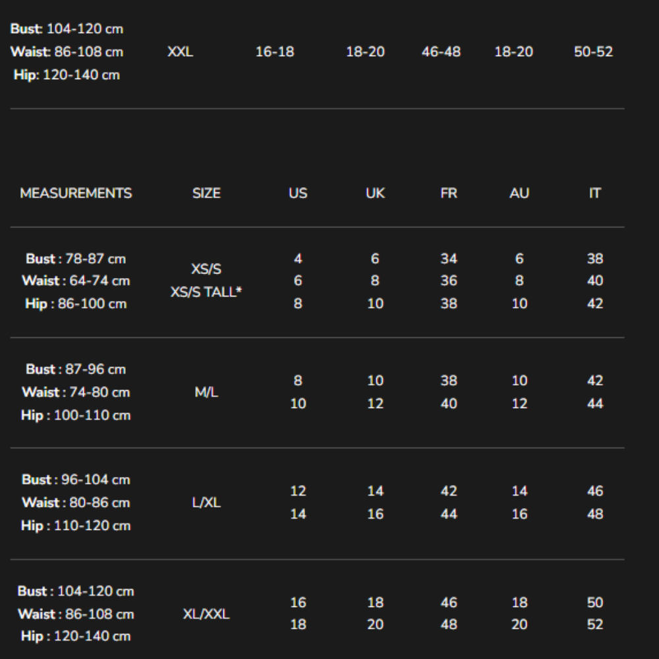Select the IT column header

click(594, 194)
